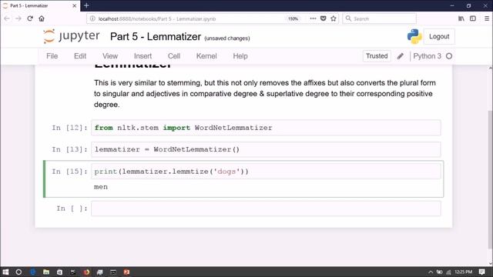Viewport: 493px width, 277px height.
Task: Reload the page with the refresh icon
Action: pos(30,18)
